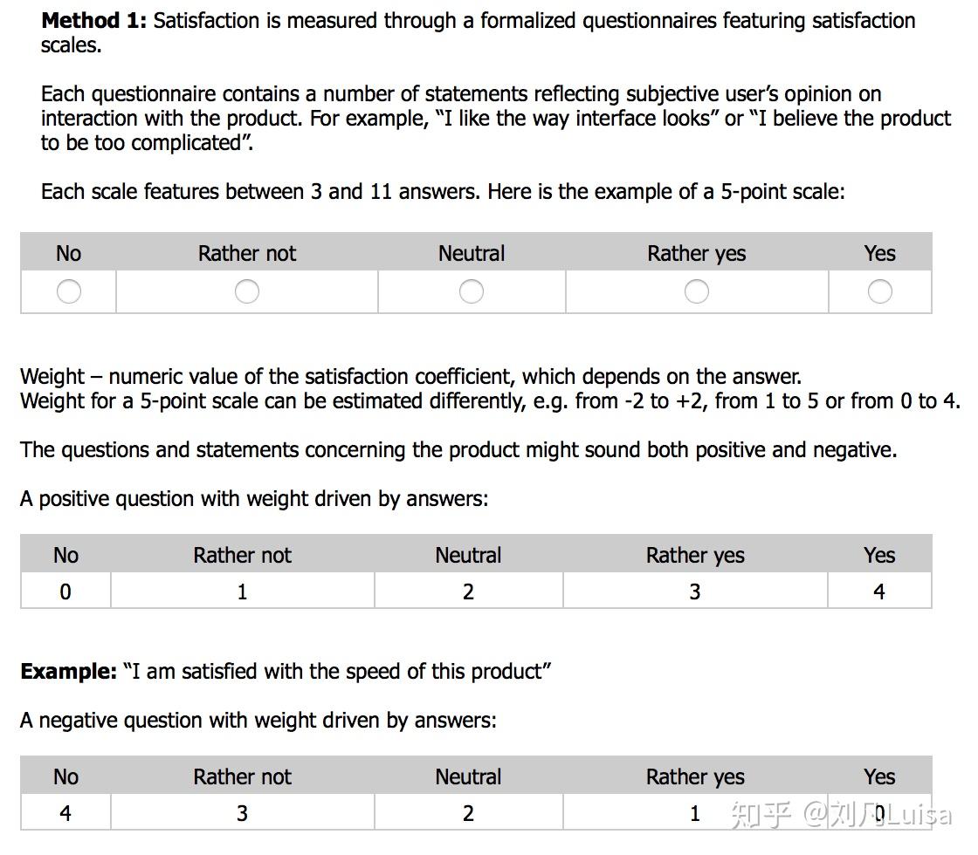Click the "A negative question" caption text
The image size is (978, 855).
(x=258, y=721)
